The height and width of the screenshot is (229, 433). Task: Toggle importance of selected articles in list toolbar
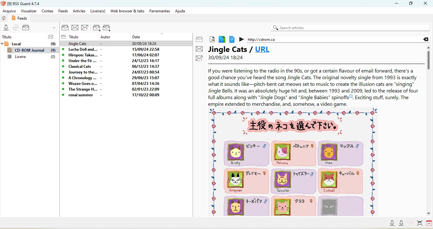click(85, 28)
